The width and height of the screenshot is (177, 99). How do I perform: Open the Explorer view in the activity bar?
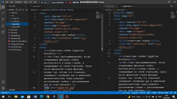coord(3,7)
